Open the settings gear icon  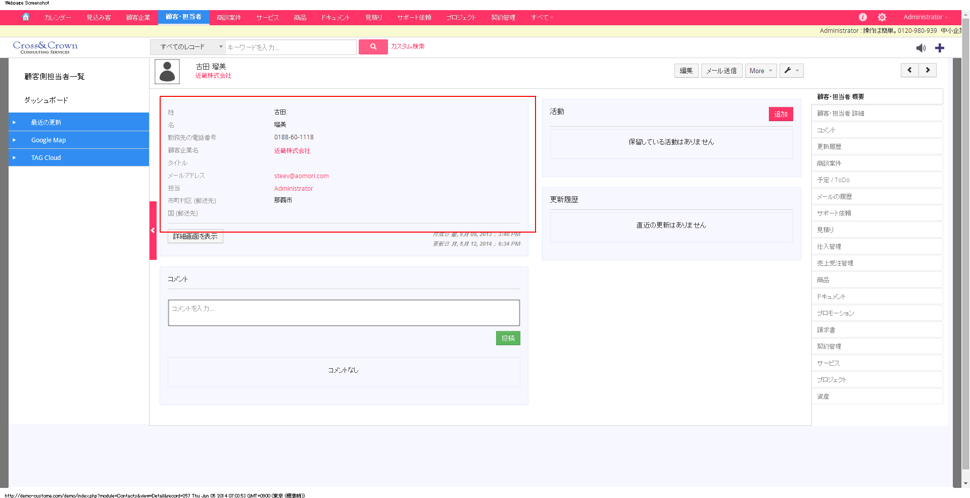(x=882, y=17)
